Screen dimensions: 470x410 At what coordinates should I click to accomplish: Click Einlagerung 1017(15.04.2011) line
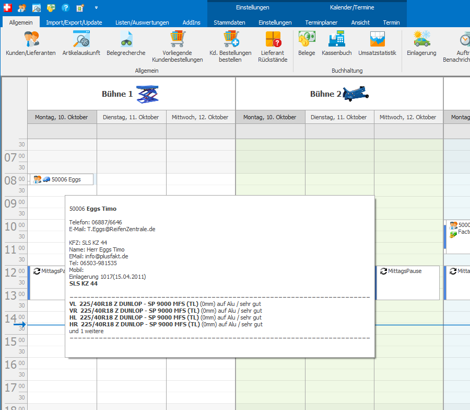(107, 277)
